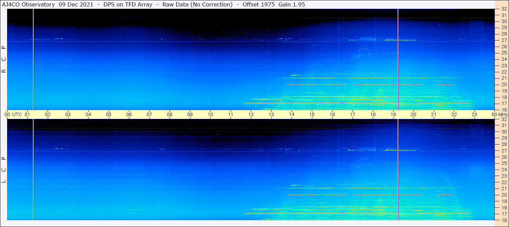The height and width of the screenshot is (227, 509).
Task: Click the "00 UTC" start label on time axis
Action: click(13, 115)
